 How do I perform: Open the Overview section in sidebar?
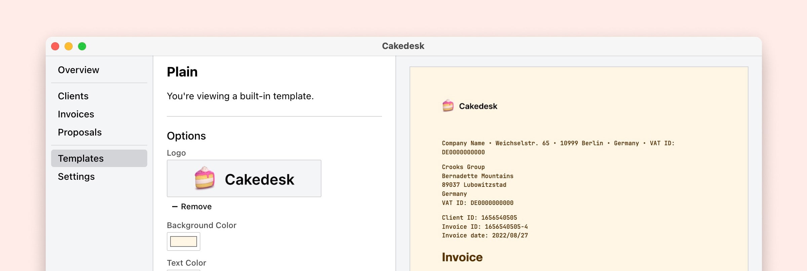(x=78, y=70)
